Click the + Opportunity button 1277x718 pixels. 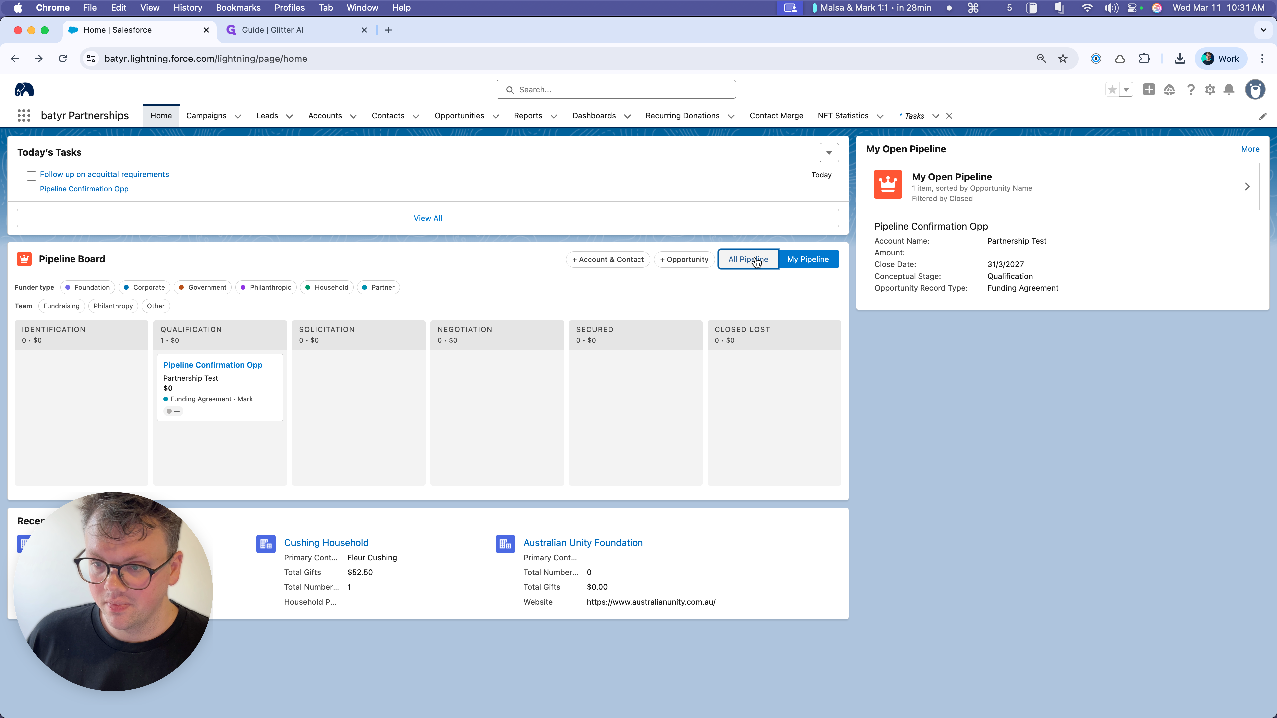coord(684,259)
